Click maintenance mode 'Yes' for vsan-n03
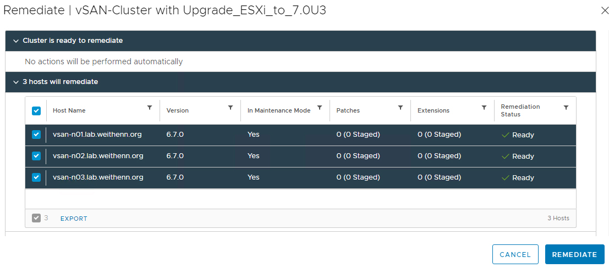 tap(253, 177)
